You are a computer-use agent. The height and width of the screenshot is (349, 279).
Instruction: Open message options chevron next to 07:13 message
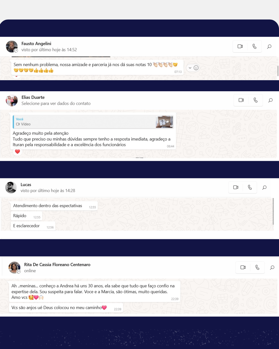coord(190,68)
